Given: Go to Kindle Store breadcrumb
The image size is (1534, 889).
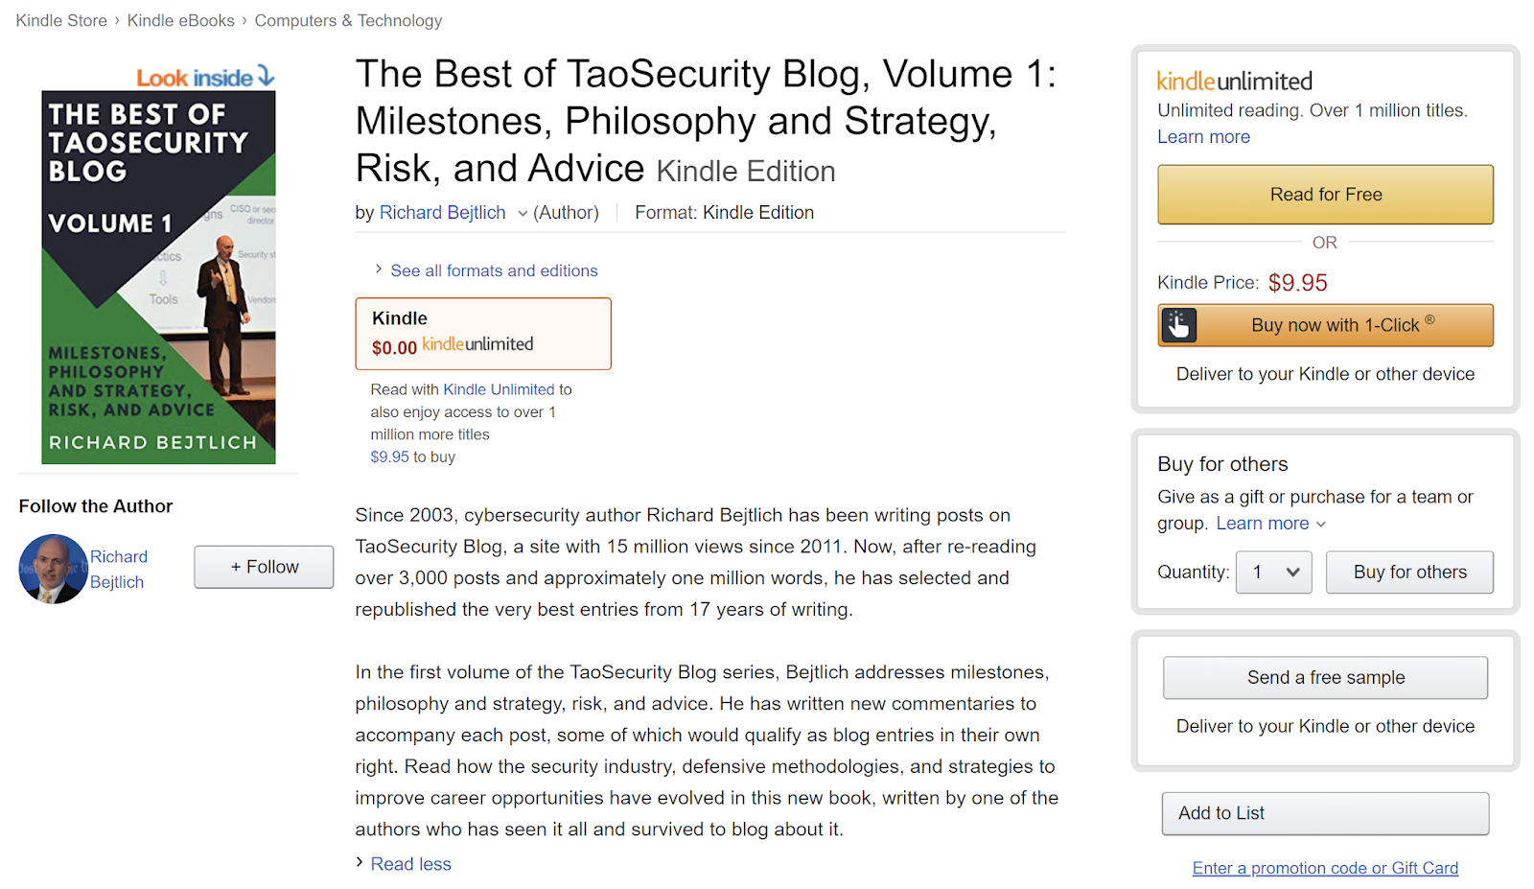Looking at the screenshot, I should [x=61, y=20].
